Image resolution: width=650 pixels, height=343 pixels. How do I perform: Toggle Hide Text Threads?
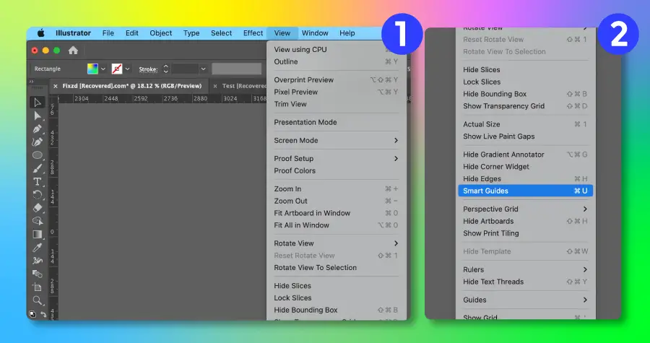click(525, 282)
